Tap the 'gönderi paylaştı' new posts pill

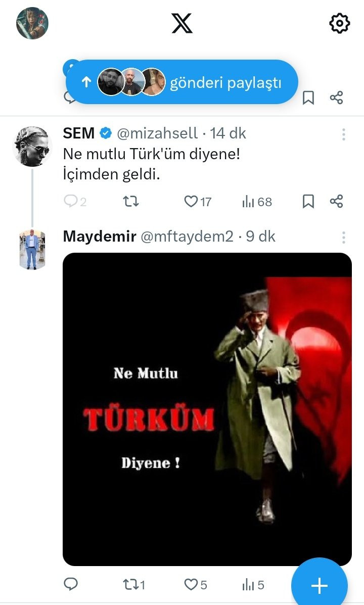coord(187,82)
